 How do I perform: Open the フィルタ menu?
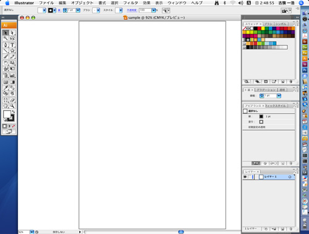click(130, 3)
